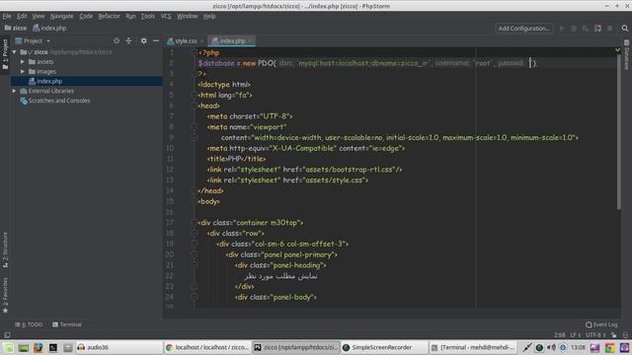Open the Terminal tool window button
Viewport: 632px width, 355px height.
[x=67, y=324]
